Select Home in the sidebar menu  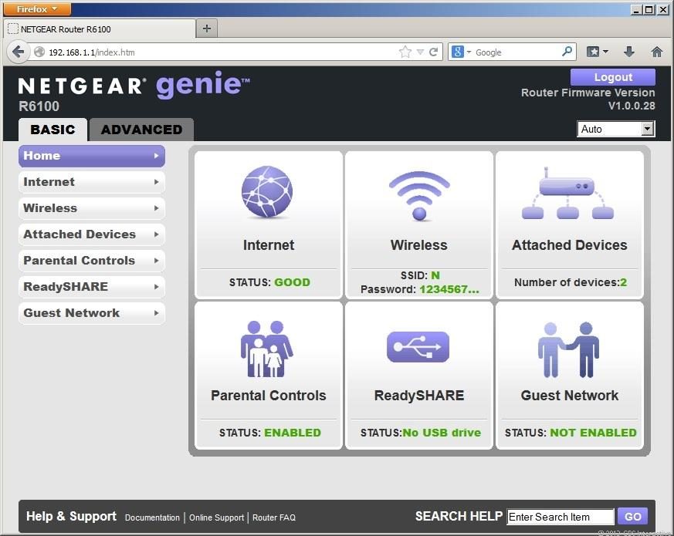[92, 156]
